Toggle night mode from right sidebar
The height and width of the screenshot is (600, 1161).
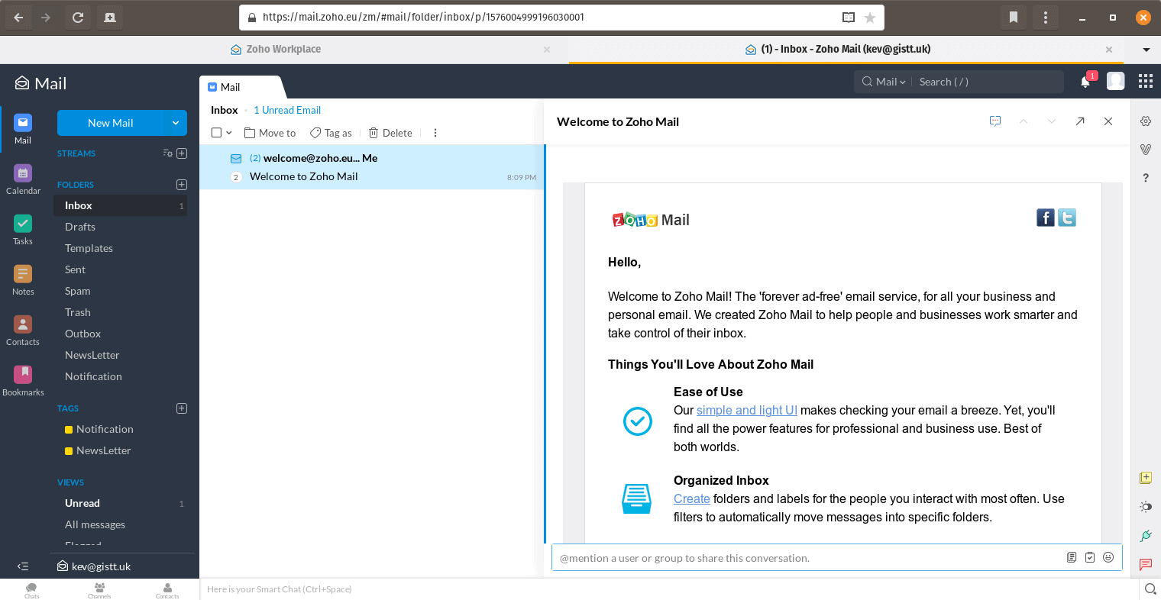[x=1146, y=506]
